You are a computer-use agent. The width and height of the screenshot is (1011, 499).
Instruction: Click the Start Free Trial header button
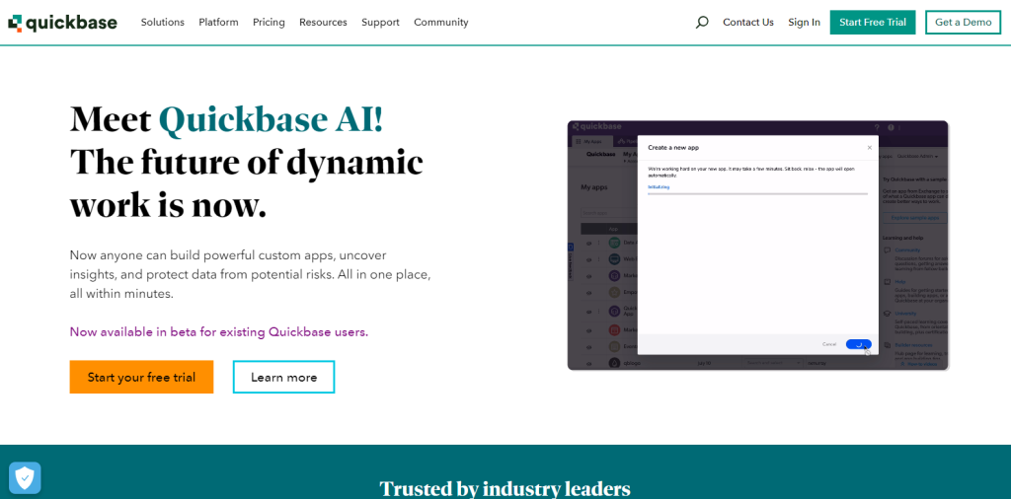point(873,22)
